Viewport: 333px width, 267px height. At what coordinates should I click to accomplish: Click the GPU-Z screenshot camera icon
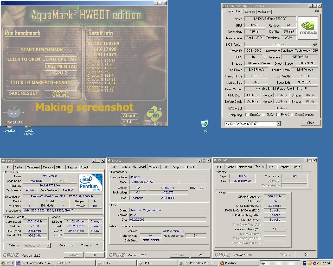click(x=317, y=11)
